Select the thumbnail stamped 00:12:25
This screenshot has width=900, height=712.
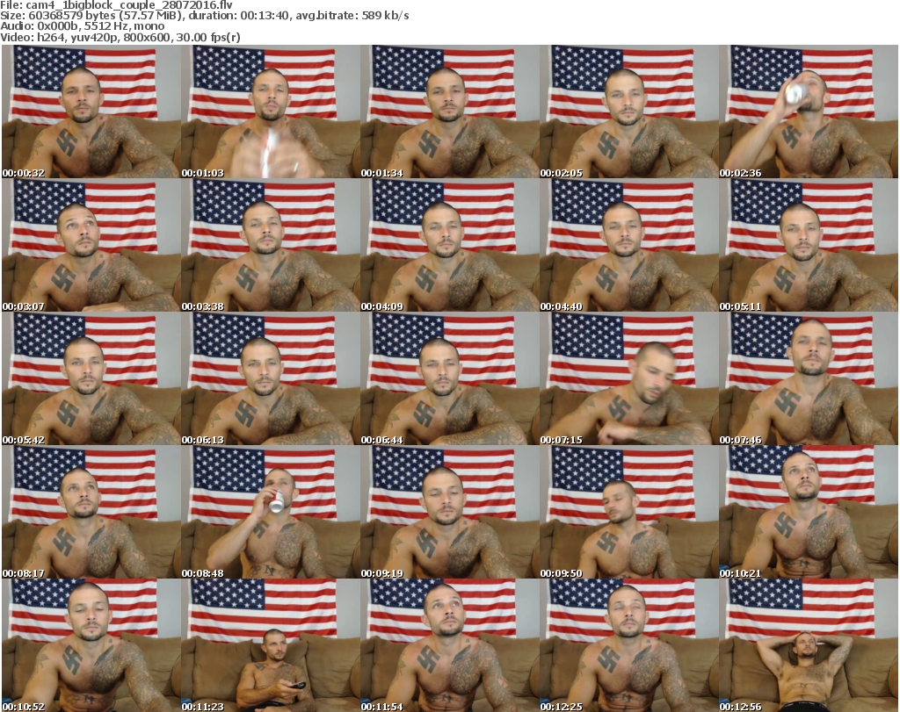[x=628, y=645]
